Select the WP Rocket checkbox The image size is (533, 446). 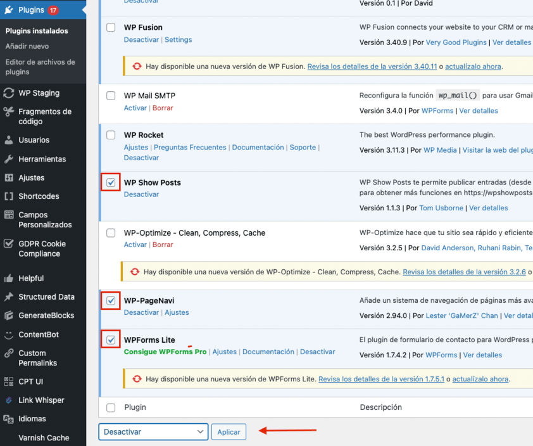[x=111, y=135]
